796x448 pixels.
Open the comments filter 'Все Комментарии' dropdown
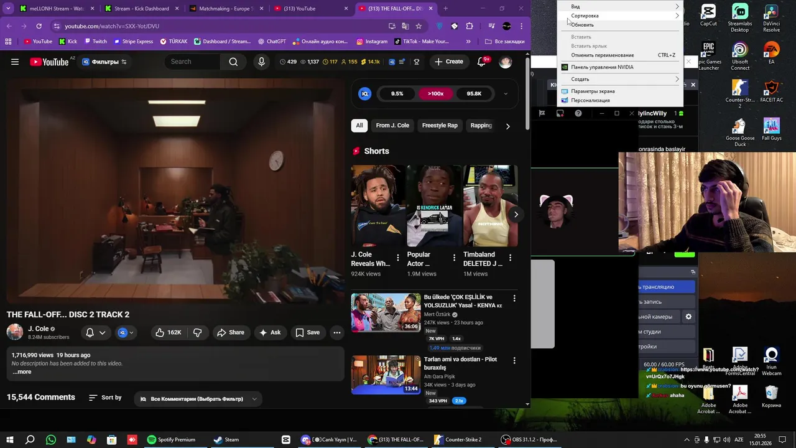pyautogui.click(x=198, y=399)
